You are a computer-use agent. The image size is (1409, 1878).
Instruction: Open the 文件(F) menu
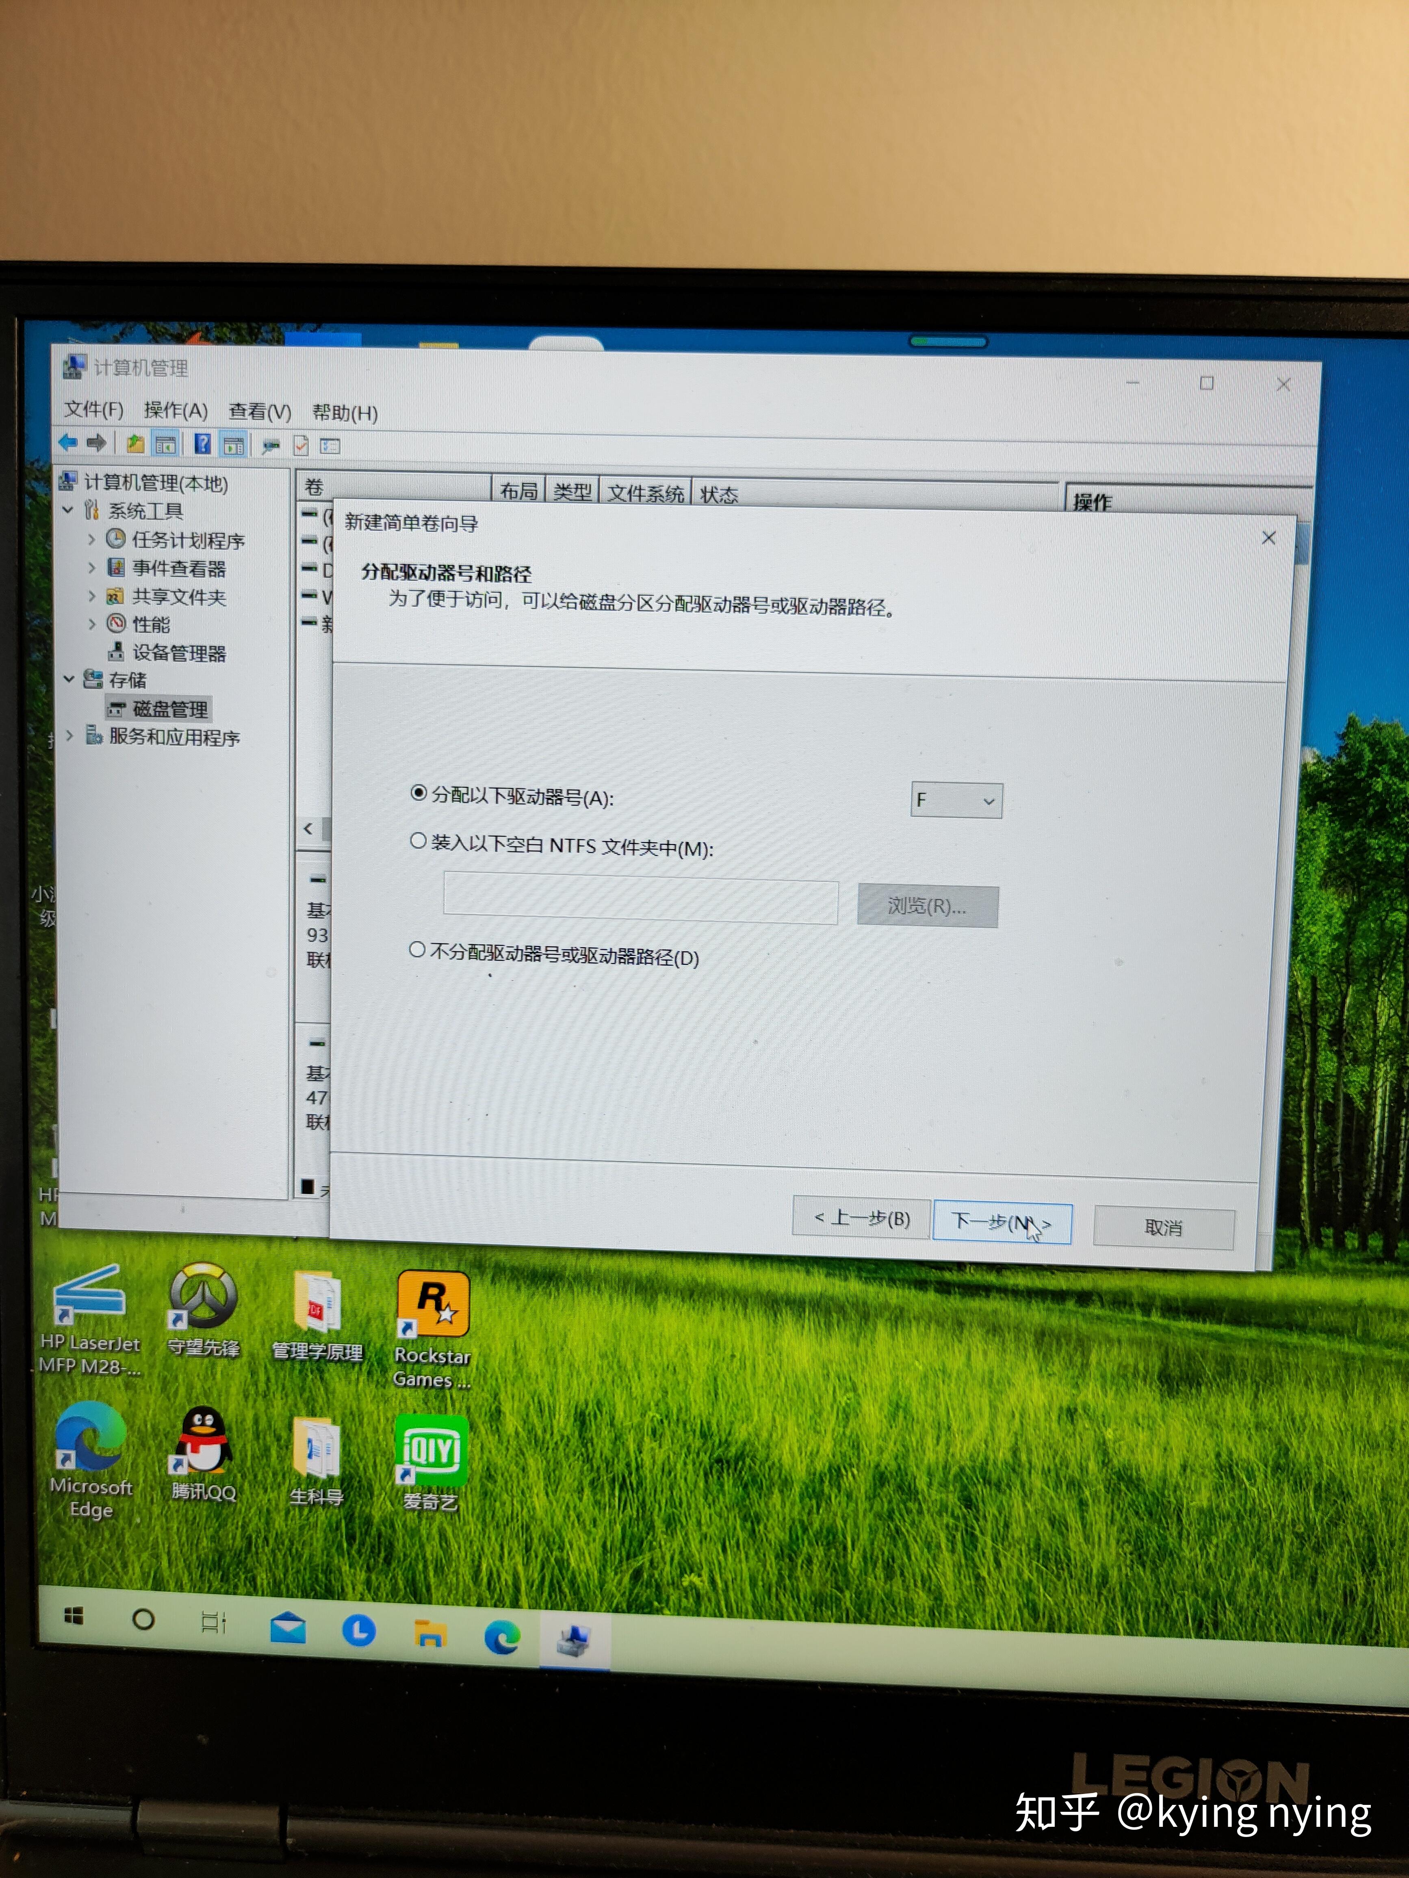94,409
